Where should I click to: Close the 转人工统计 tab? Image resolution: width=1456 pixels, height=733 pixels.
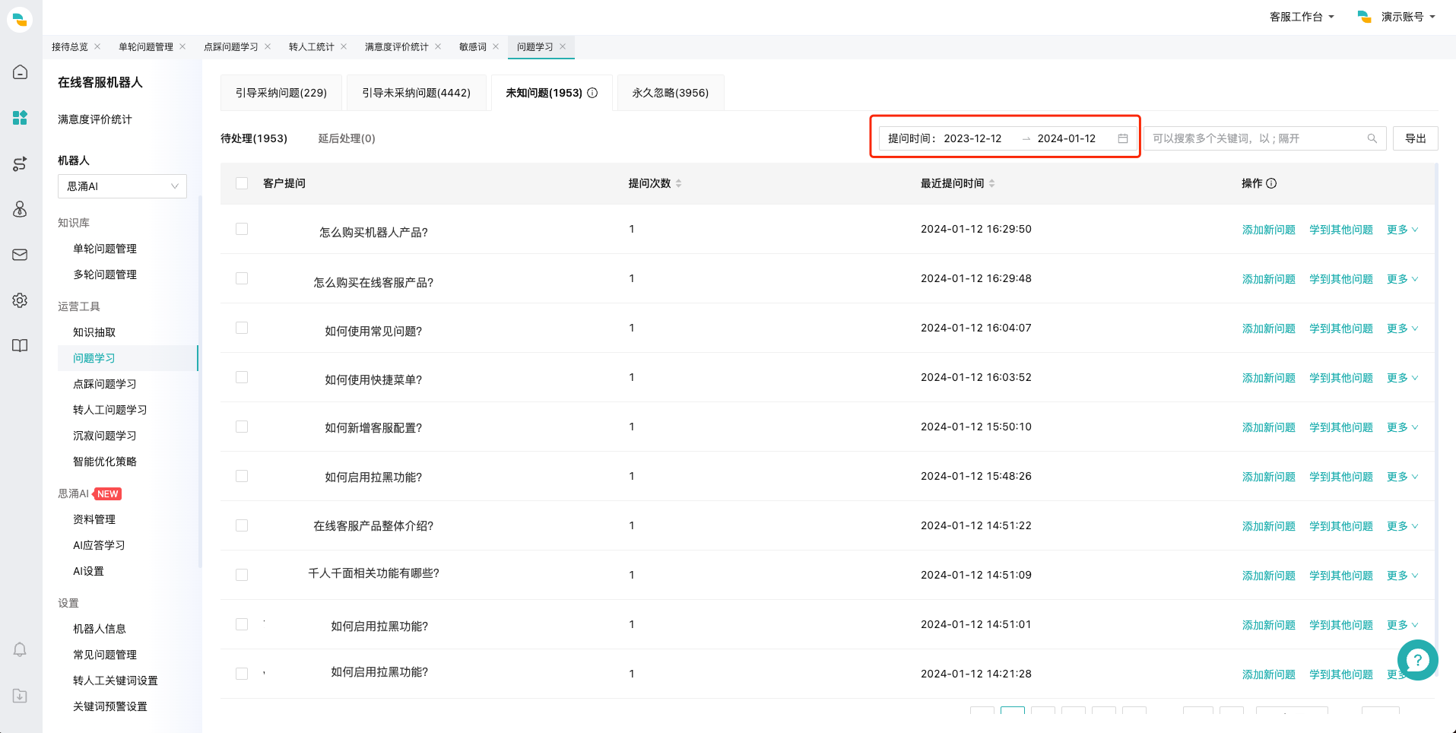pyautogui.click(x=344, y=46)
